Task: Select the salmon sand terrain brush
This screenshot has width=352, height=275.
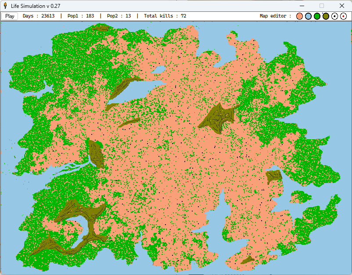Action: [300, 16]
